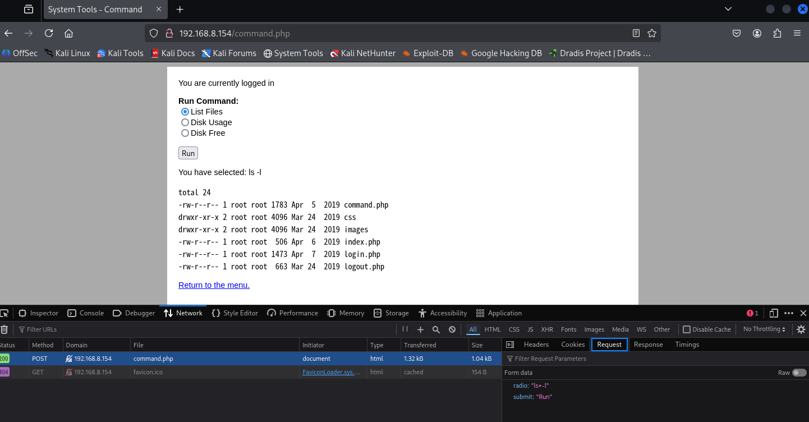Open the Response tab in request details
This screenshot has width=809, height=422.
[648, 345]
